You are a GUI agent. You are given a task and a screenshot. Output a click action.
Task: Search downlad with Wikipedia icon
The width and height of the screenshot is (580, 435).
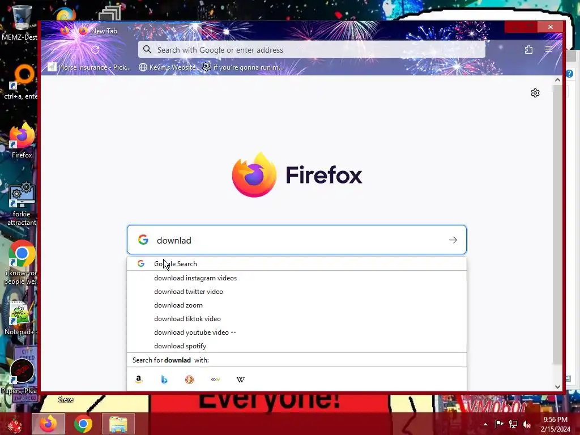[240, 379]
